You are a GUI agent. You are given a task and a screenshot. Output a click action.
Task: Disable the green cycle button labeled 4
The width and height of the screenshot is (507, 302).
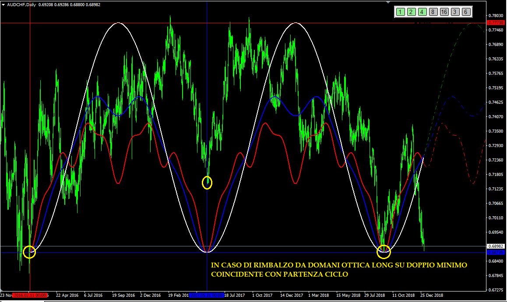pyautogui.click(x=422, y=12)
